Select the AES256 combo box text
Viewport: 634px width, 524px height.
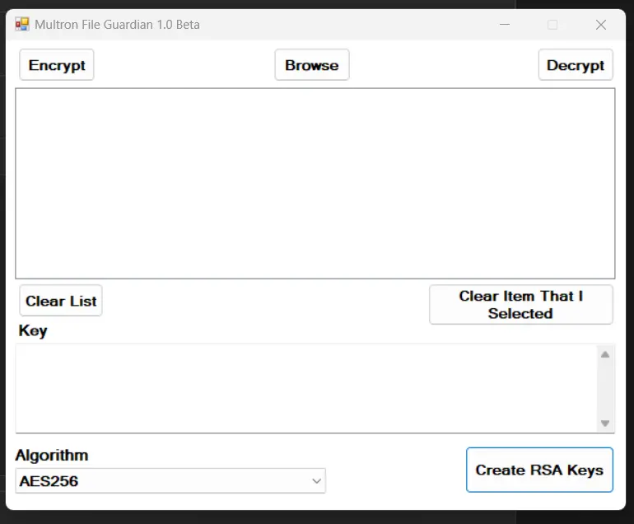pyautogui.click(x=49, y=481)
